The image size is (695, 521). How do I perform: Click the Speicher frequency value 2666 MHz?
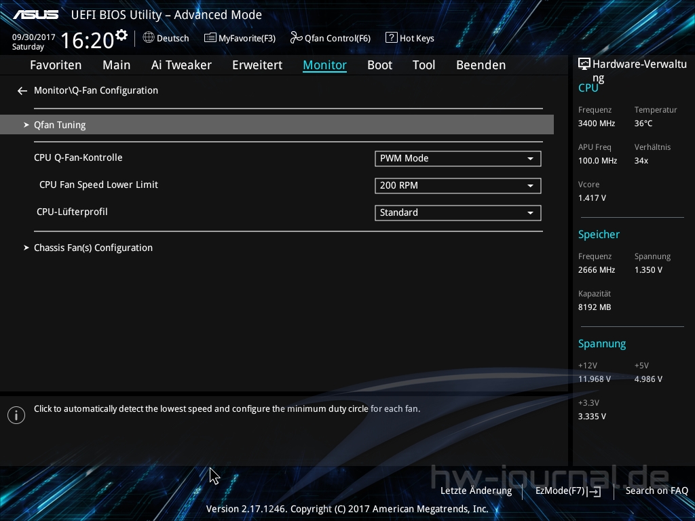(x=597, y=270)
